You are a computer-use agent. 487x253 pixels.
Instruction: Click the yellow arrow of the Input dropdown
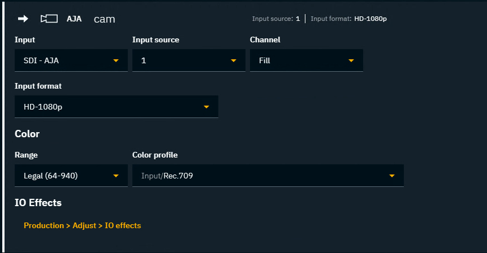pyautogui.click(x=116, y=60)
